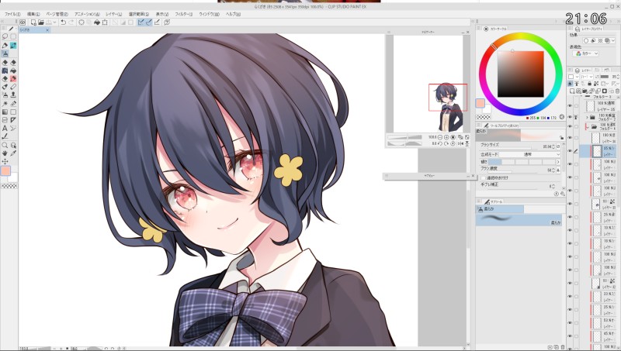
Task: Click Navigator rotate left icon
Action: (x=440, y=144)
